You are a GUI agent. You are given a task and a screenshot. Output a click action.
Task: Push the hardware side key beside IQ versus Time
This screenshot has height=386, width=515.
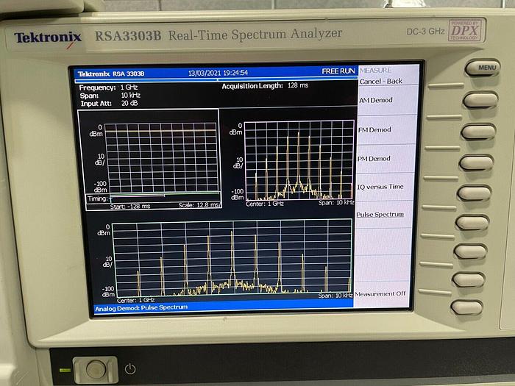[x=475, y=193]
